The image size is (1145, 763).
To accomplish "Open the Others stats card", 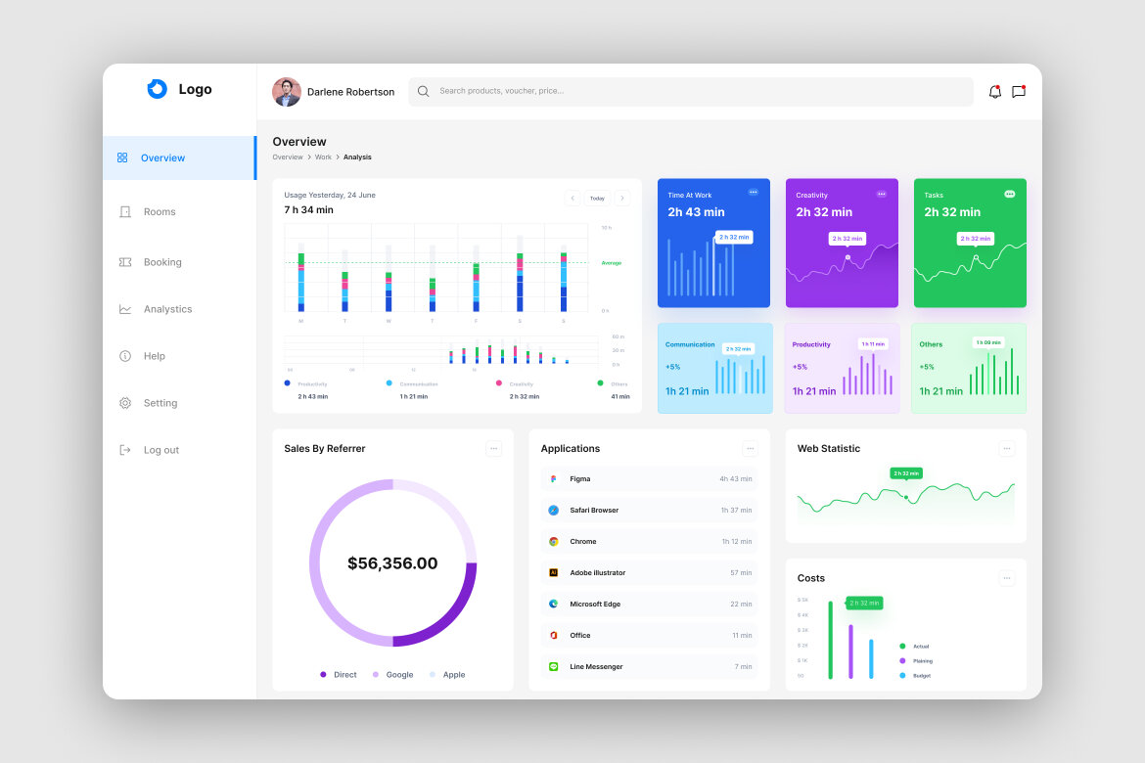I will coord(969,369).
